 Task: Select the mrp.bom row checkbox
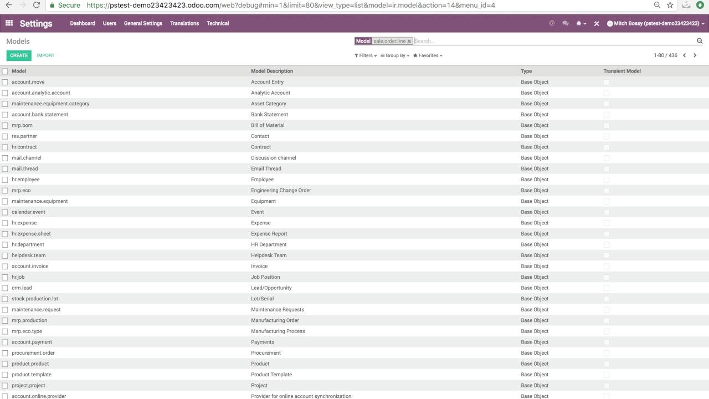(5, 125)
